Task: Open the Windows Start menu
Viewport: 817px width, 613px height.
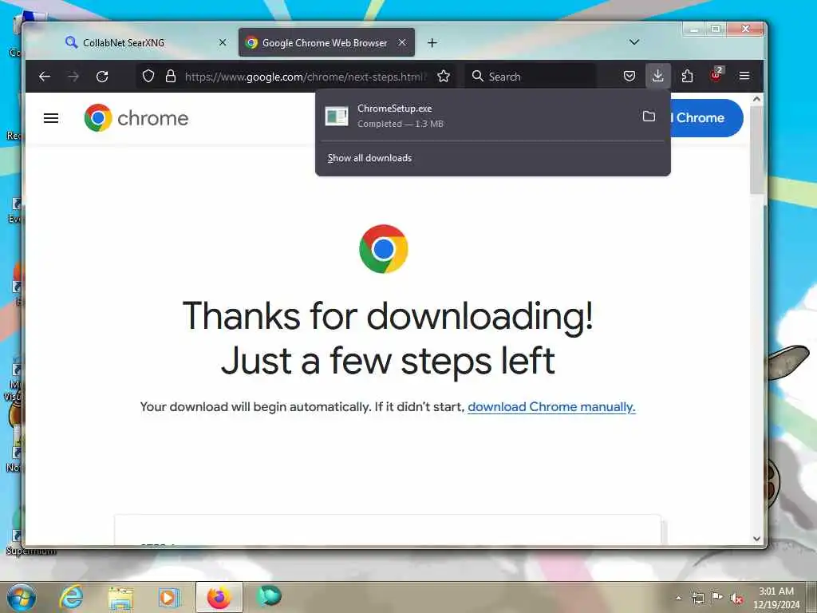Action: point(22,597)
